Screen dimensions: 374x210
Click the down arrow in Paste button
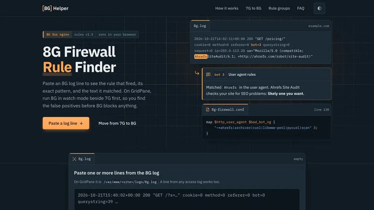coord(81,123)
